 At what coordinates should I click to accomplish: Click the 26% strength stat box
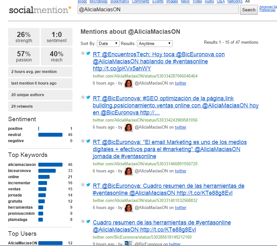(x=24, y=37)
